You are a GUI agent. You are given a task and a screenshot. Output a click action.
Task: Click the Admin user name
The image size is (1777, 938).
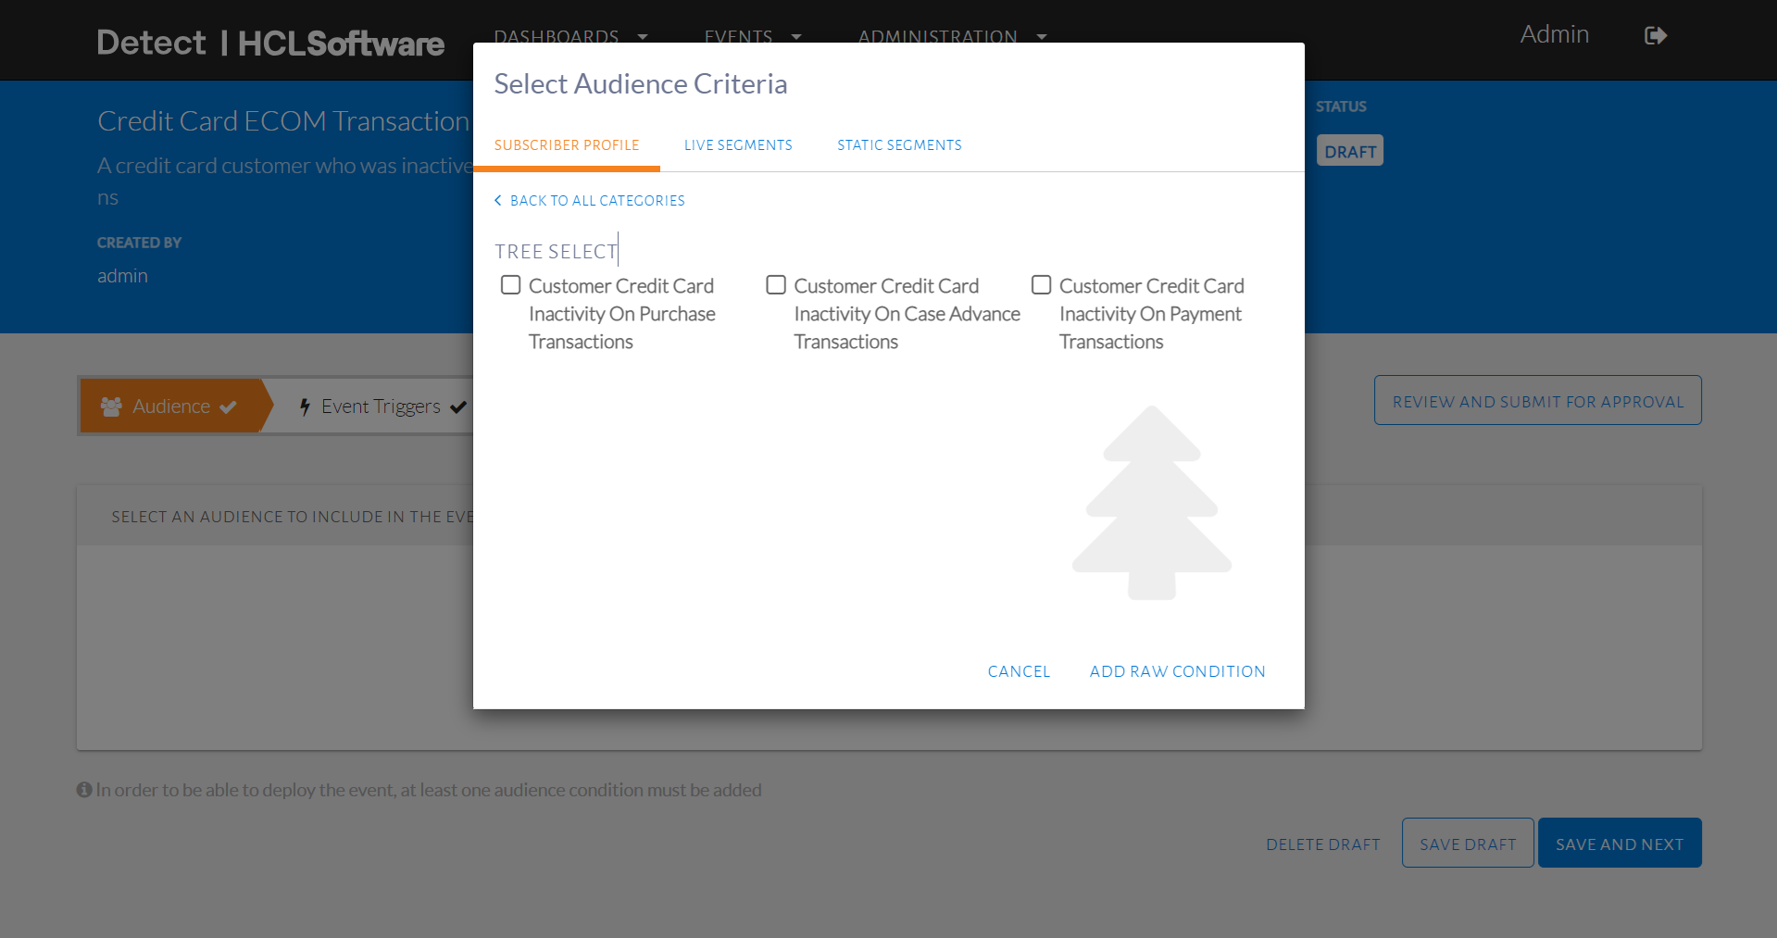tap(1555, 34)
